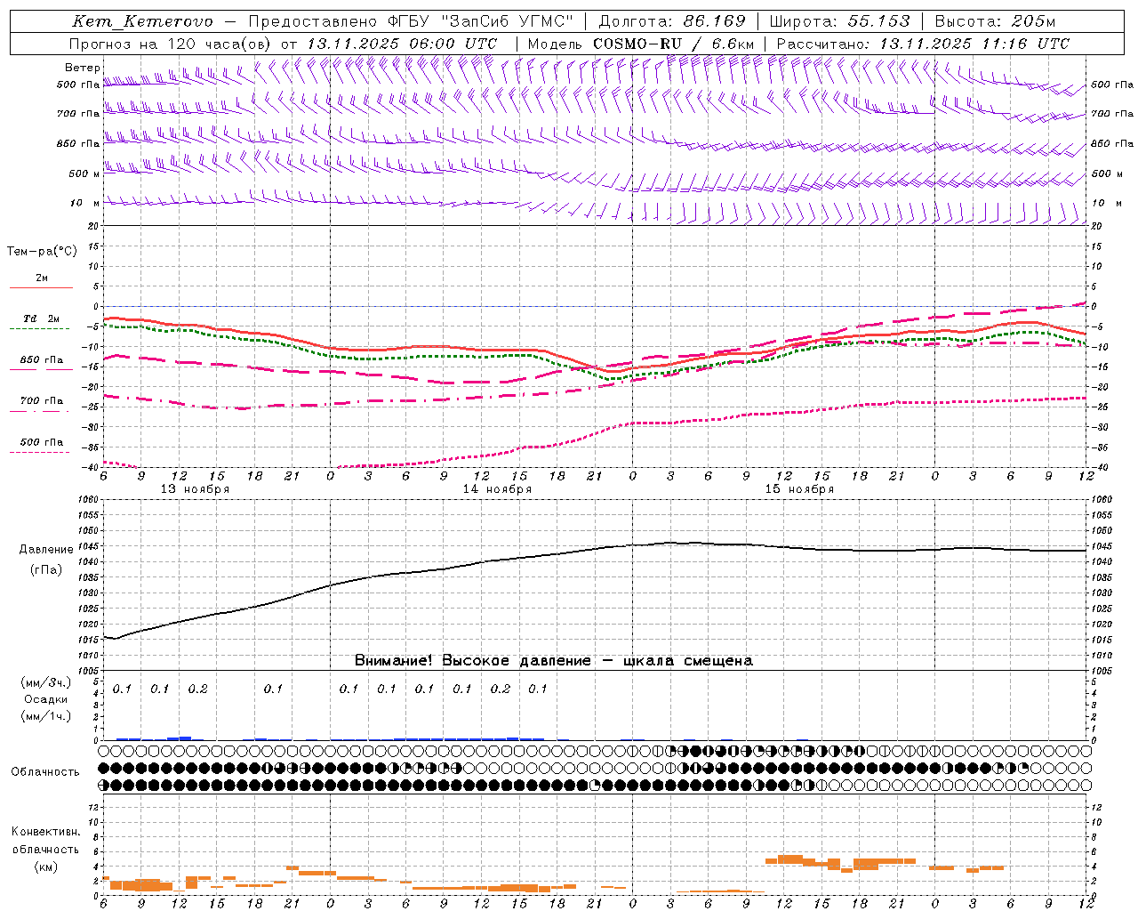Click the "(мм/3ч.)" precipitation unit label
Screen dimensions: 1138x911
pyautogui.click(x=46, y=683)
